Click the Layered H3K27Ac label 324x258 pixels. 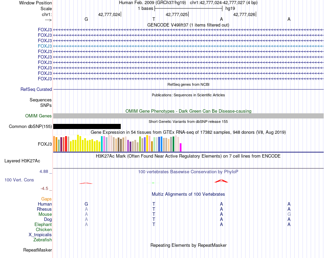(22, 161)
